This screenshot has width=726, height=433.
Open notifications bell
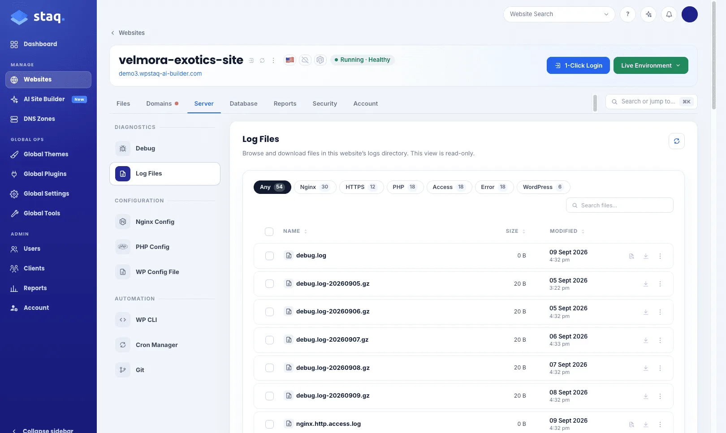coord(669,14)
